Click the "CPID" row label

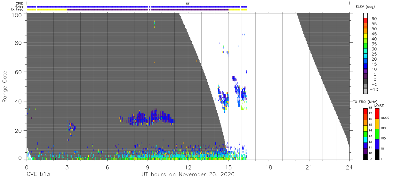click(x=19, y=3)
